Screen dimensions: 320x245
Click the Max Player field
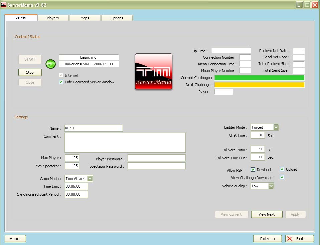(x=72, y=158)
